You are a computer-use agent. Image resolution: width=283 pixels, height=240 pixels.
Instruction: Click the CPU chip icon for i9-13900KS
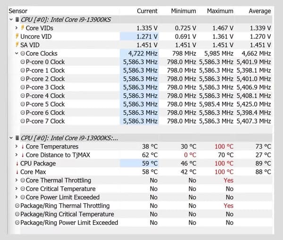17,20
